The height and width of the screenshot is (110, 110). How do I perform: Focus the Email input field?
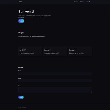coord(55,81)
